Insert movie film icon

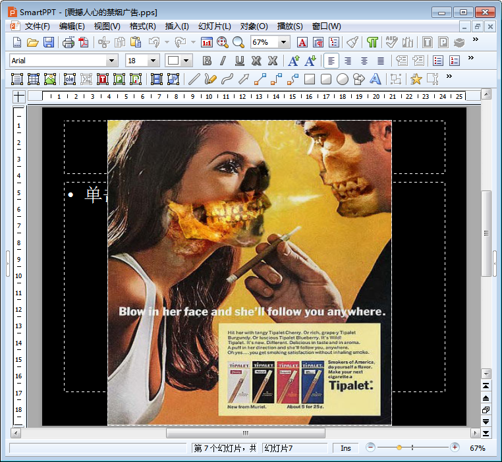[x=157, y=79]
